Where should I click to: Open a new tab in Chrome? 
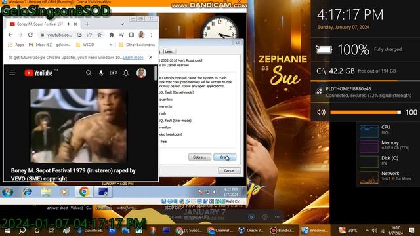pyautogui.click(x=87, y=24)
